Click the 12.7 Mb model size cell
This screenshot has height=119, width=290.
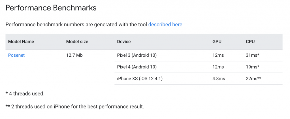(74, 55)
